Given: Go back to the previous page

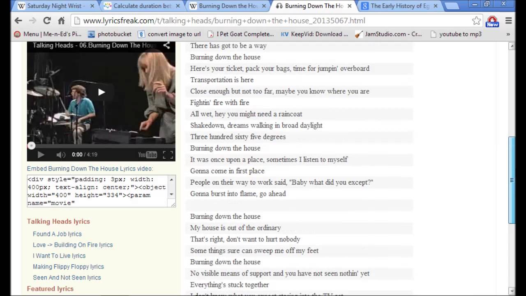Looking at the screenshot, I should coord(18,21).
